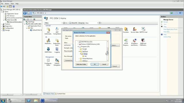Collapse the Programs (P:) drive node
Image resolution: width=184 pixels, height=103 pixels.
click(78, 47)
